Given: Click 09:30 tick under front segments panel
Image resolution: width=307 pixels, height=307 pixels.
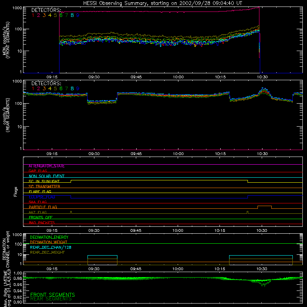Looking at the screenshot, I should pyautogui.click(x=94, y=77).
